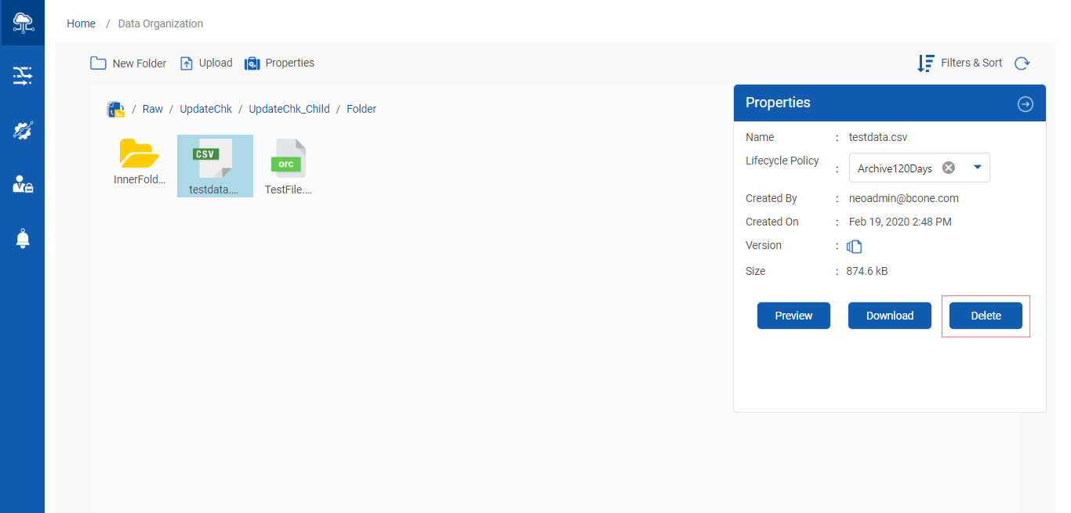Open the user access sidebar icon
The width and height of the screenshot is (1071, 513).
[22, 184]
